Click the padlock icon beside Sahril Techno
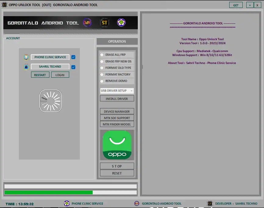This screenshot has height=208, width=264. pyautogui.click(x=26, y=67)
